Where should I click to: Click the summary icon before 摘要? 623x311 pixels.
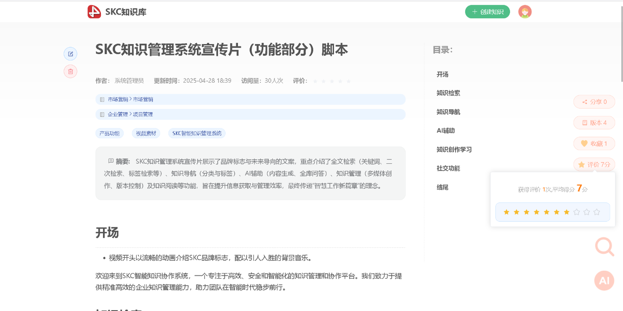pos(111,161)
